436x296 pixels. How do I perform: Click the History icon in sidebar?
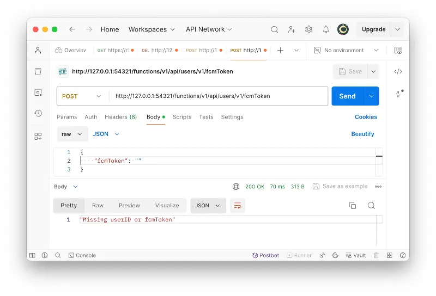[38, 113]
